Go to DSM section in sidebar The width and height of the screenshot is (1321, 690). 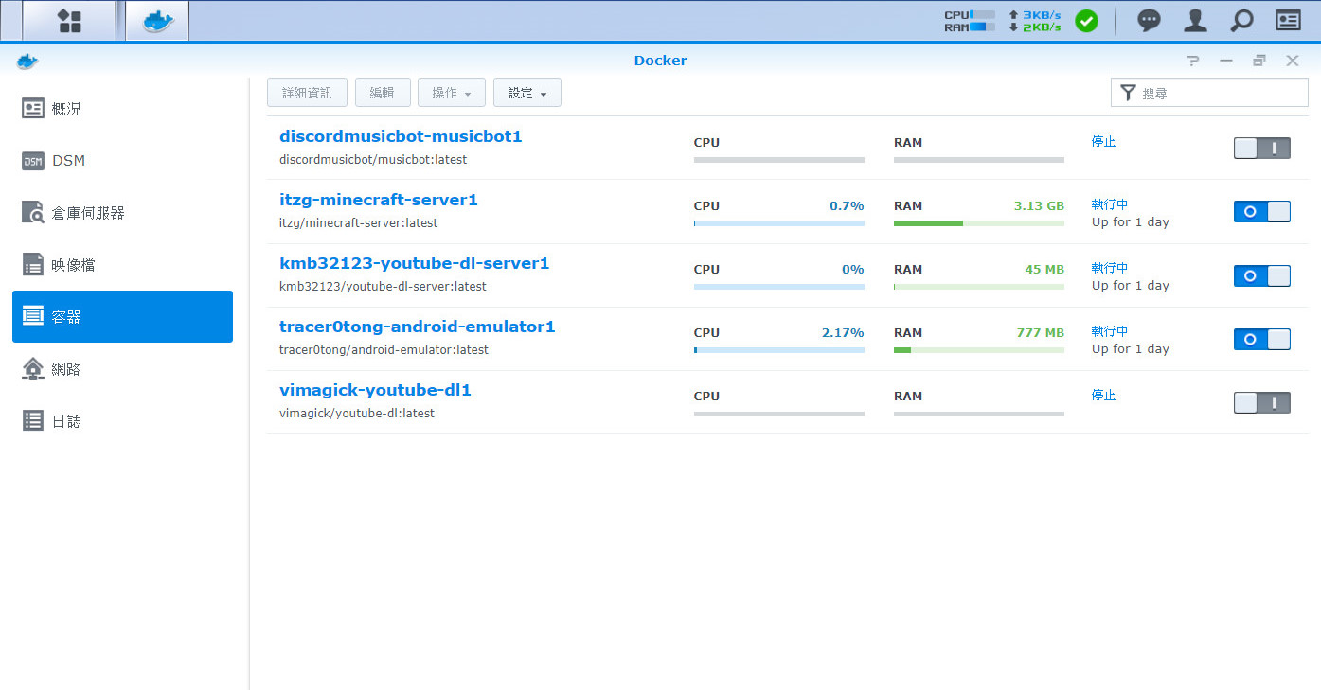(x=122, y=161)
